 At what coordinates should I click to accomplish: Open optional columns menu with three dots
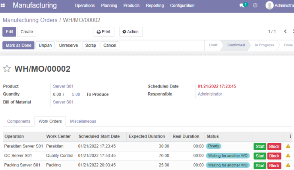290,136
